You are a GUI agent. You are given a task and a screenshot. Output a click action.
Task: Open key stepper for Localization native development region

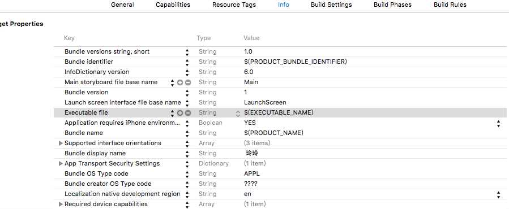(x=187, y=194)
